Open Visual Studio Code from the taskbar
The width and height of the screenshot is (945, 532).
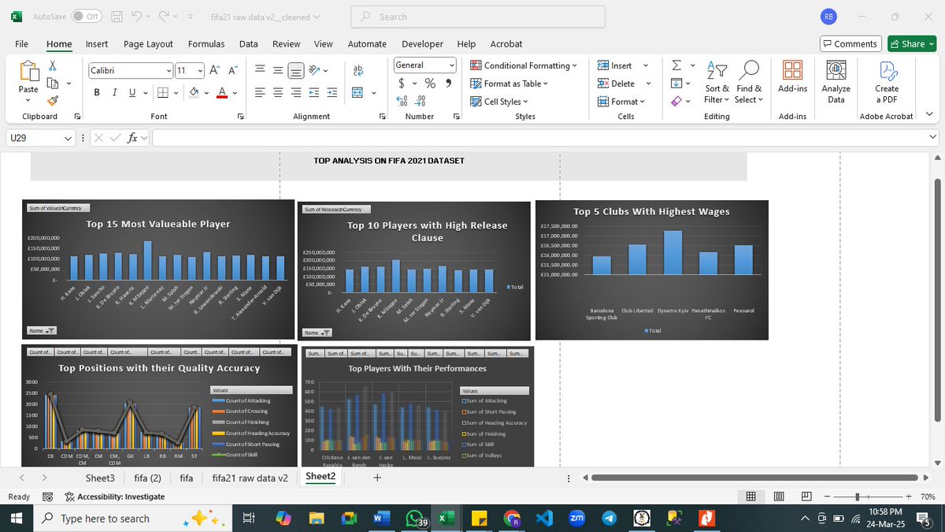click(x=543, y=518)
